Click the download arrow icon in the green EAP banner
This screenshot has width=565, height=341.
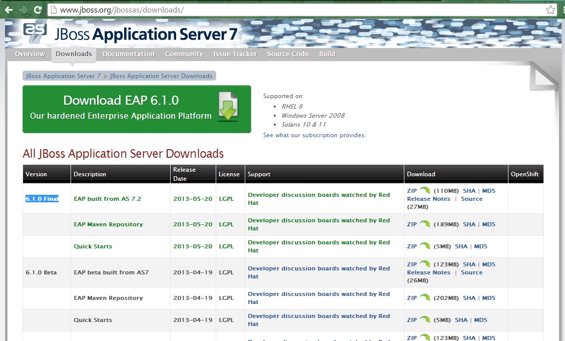pyautogui.click(x=228, y=108)
